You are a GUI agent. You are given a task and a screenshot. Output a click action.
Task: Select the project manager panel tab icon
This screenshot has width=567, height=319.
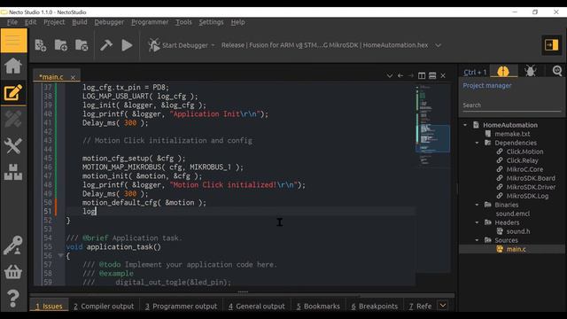503,71
